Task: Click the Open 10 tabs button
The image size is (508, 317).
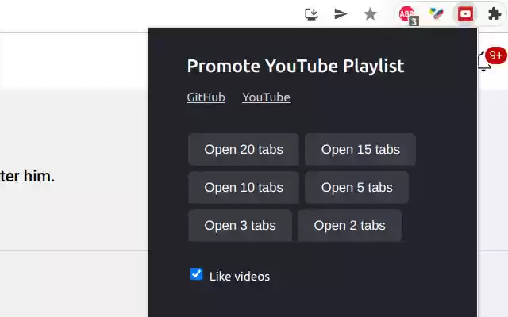Action: point(244,188)
